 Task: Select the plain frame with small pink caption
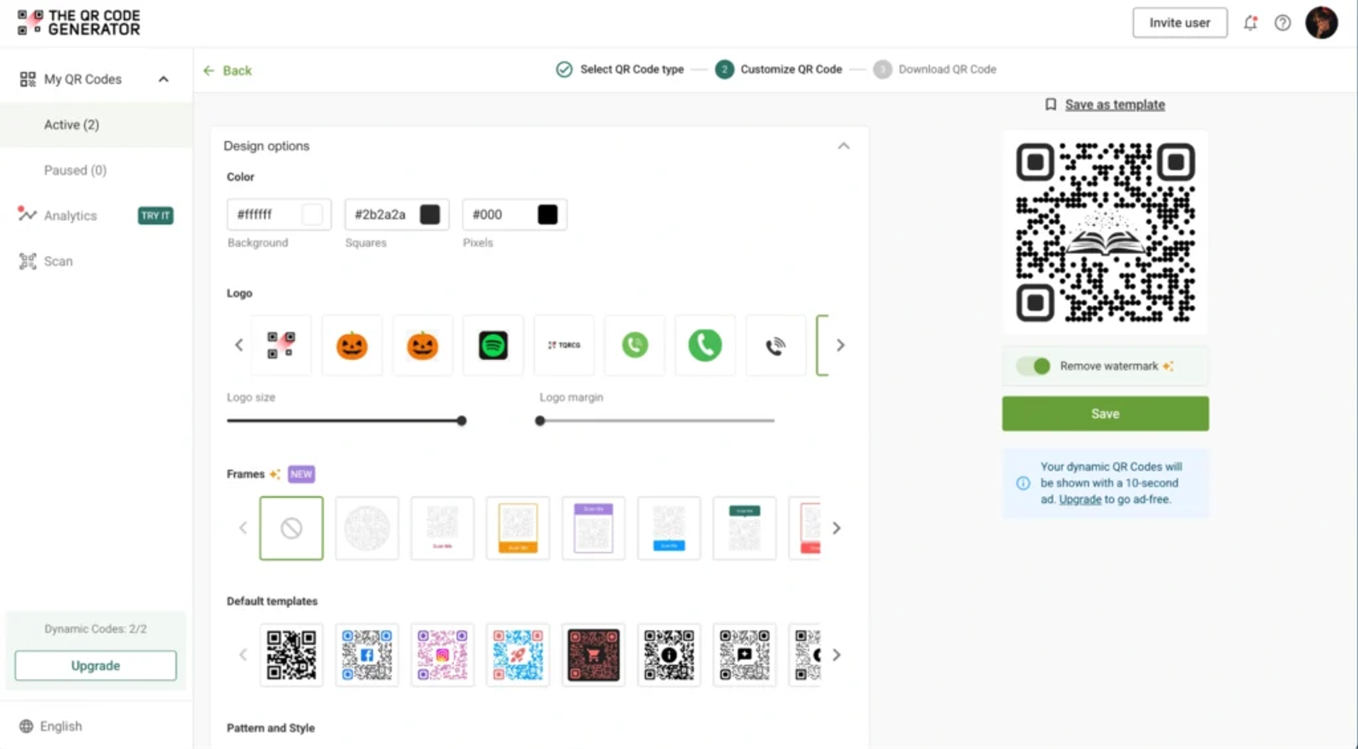pyautogui.click(x=442, y=528)
